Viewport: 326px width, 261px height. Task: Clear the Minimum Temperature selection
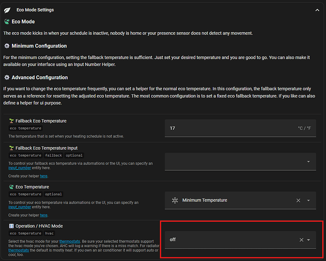298,200
